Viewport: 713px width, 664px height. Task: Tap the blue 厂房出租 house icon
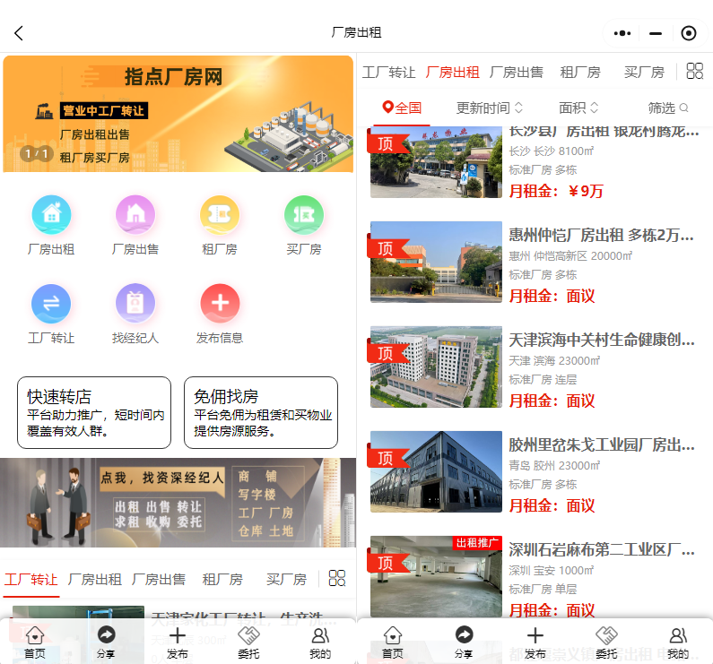pos(51,215)
